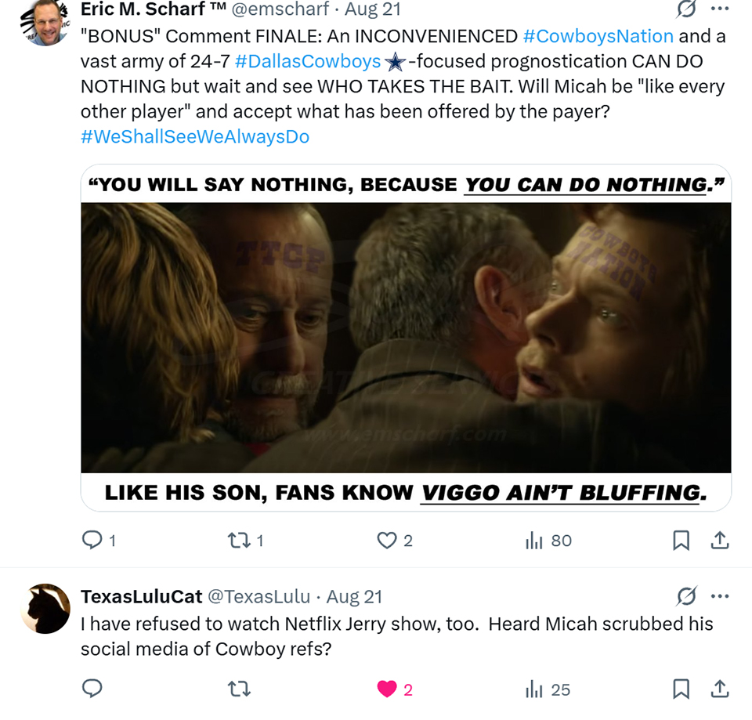
Task: Open TexasLuluCat's cat profile picture
Action: pos(45,610)
